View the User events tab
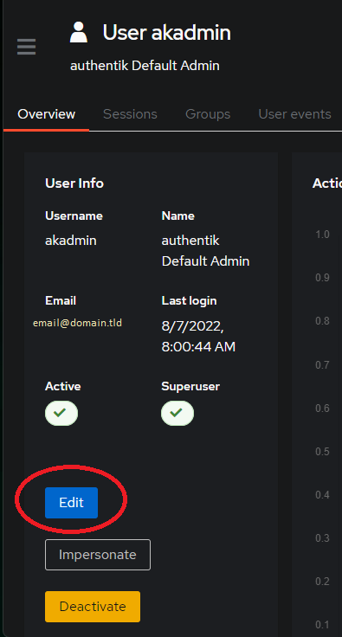 coord(295,114)
